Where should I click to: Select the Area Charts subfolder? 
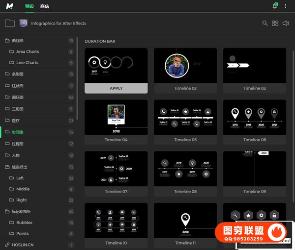(x=28, y=51)
